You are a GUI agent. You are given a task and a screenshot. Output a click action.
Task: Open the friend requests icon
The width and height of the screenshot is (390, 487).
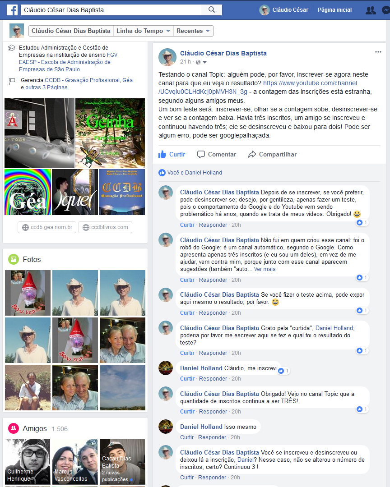[x=371, y=10]
